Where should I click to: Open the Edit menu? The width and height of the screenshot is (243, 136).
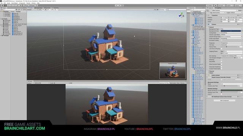[x=5, y=3]
